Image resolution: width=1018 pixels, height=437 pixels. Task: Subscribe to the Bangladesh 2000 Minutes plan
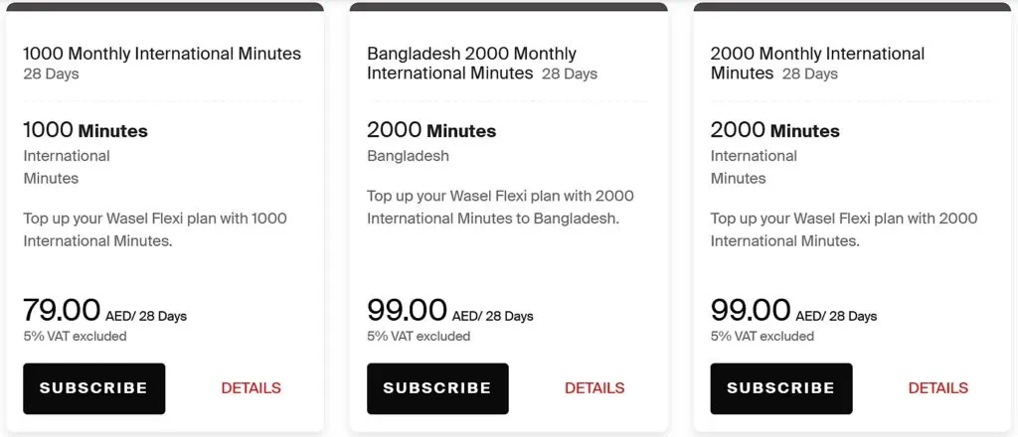(437, 388)
